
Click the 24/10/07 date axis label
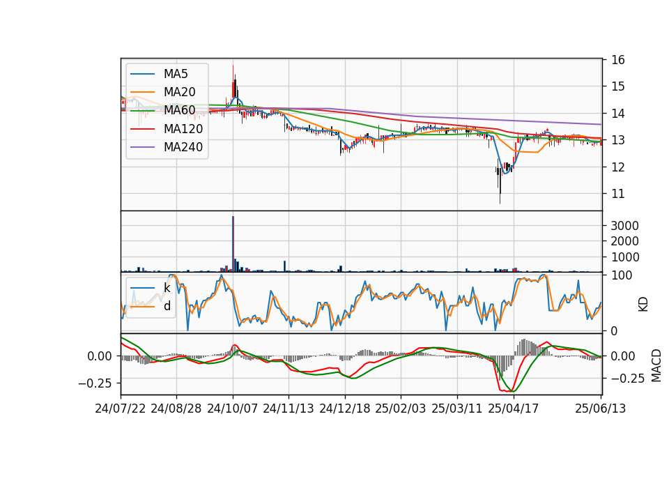(233, 409)
